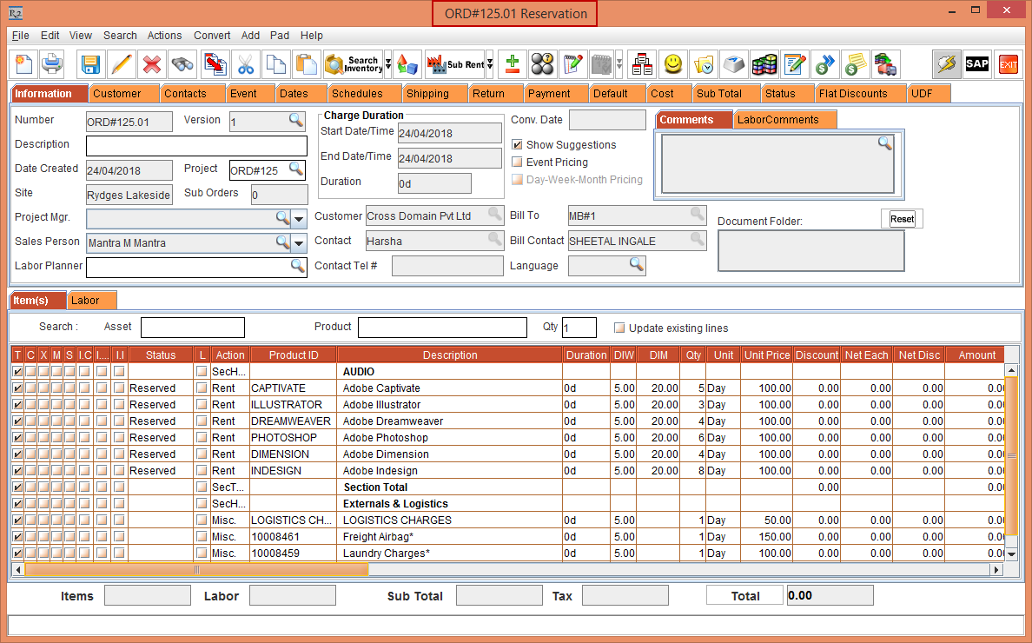Click the scissors cut icon
The image size is (1032, 643).
tap(246, 64)
